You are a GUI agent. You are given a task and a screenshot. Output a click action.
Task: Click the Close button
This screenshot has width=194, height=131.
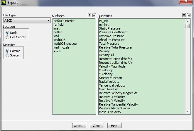(97, 126)
